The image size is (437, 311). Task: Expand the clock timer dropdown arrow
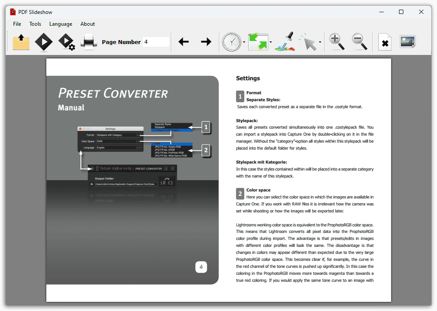244,42
